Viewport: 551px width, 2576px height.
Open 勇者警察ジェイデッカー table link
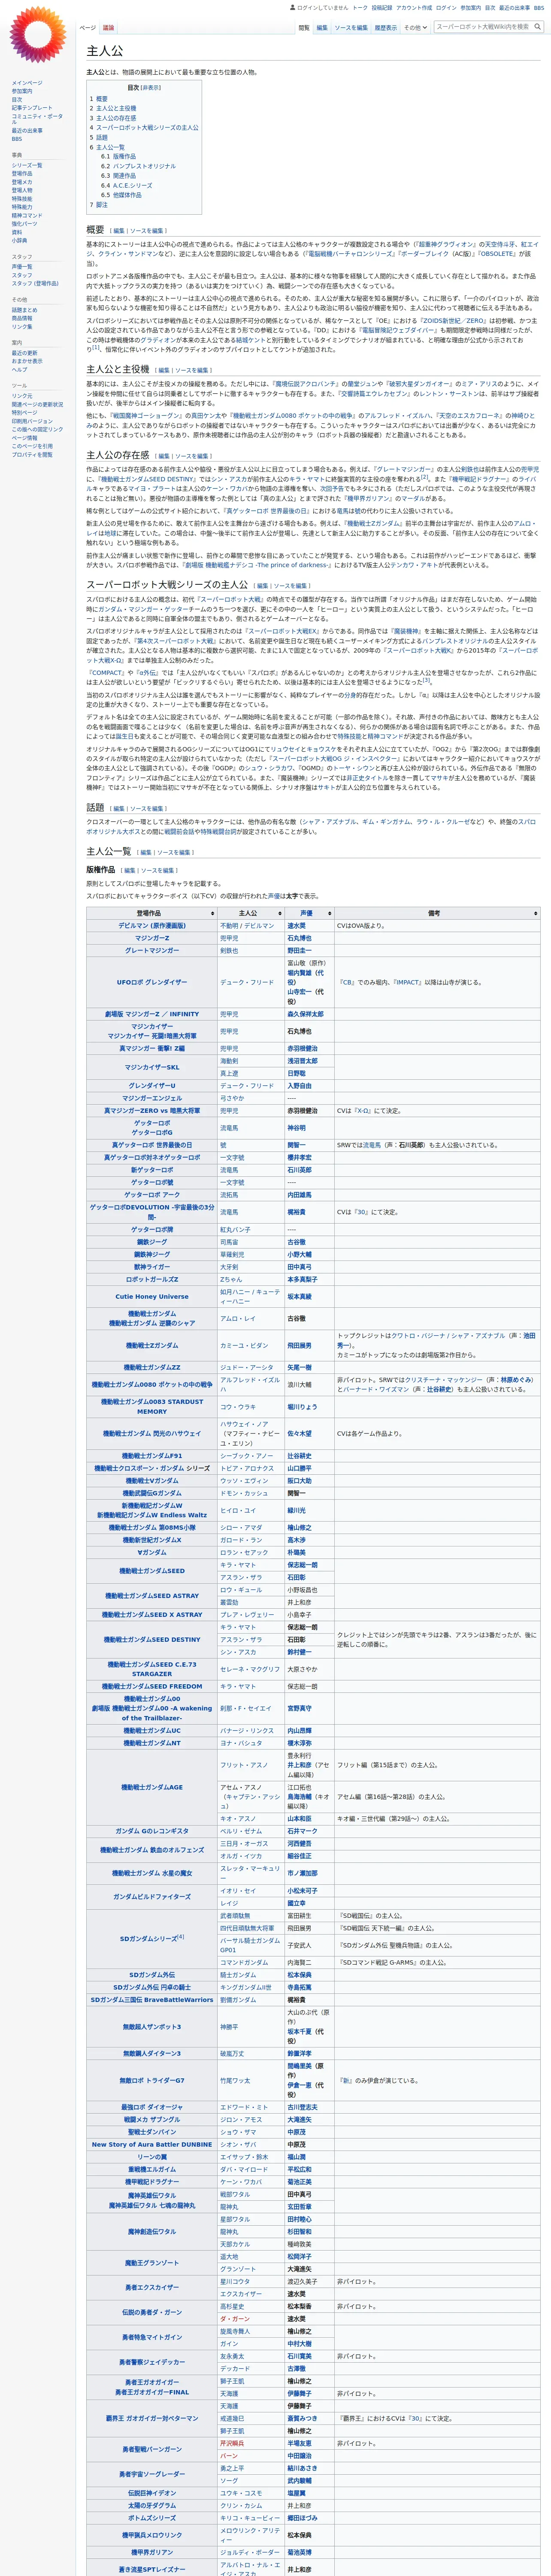coord(152,2362)
